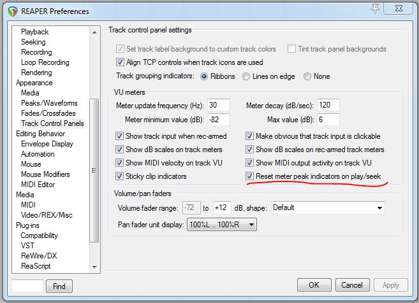Viewport: 419px width, 303px height.
Task: Open the Automation preferences page
Action: [x=38, y=154]
